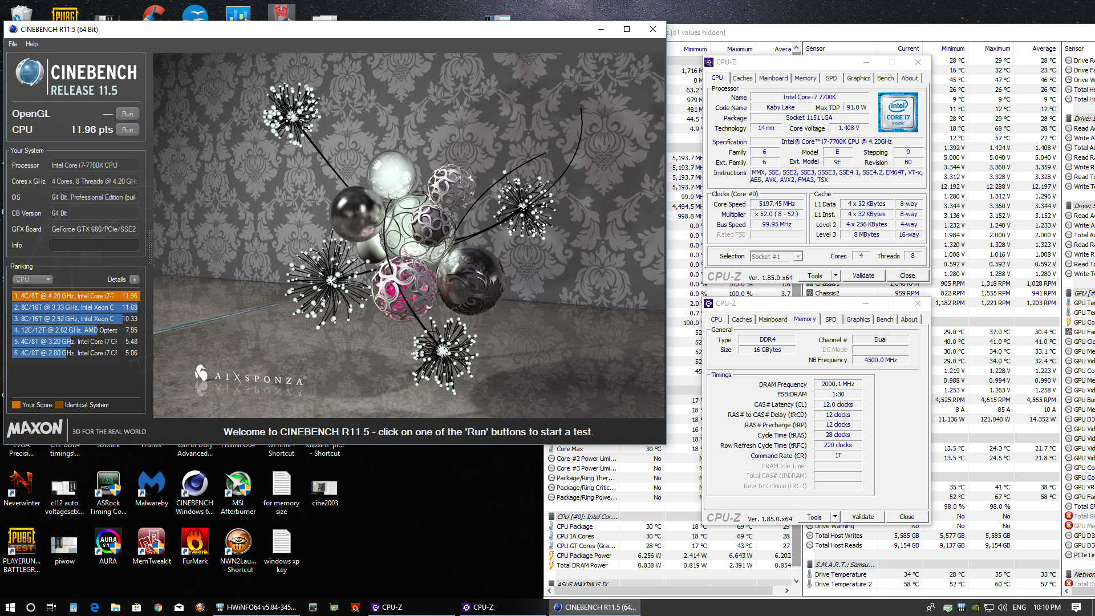Screen dimensions: 1095x616
Task: Launch Microsoft Edge from the taskbar
Action: pyautogui.click(x=94, y=607)
